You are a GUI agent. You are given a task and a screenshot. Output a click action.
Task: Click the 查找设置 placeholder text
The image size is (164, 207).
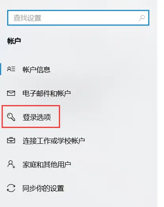[x=28, y=18]
